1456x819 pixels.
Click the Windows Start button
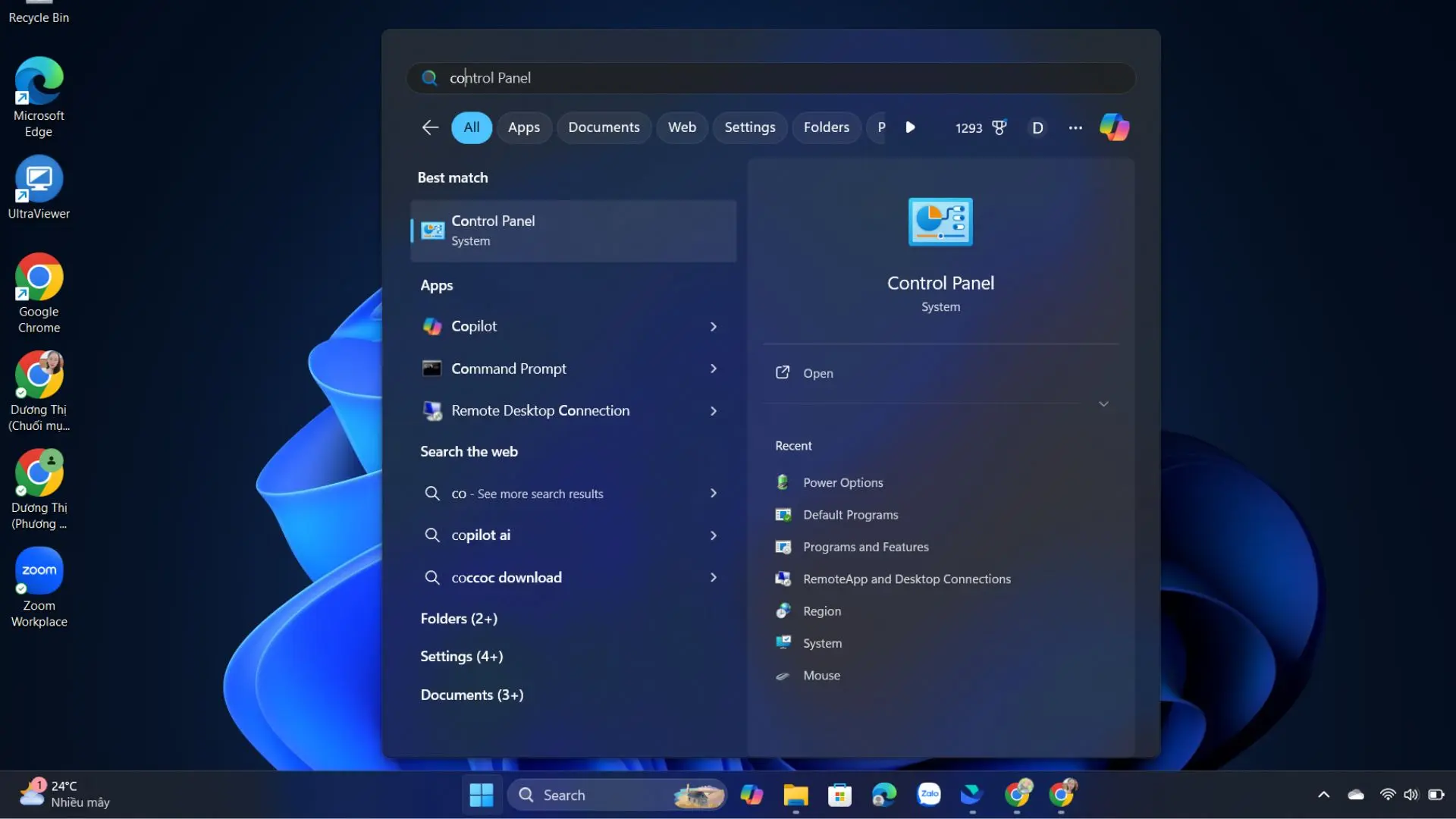pos(482,795)
